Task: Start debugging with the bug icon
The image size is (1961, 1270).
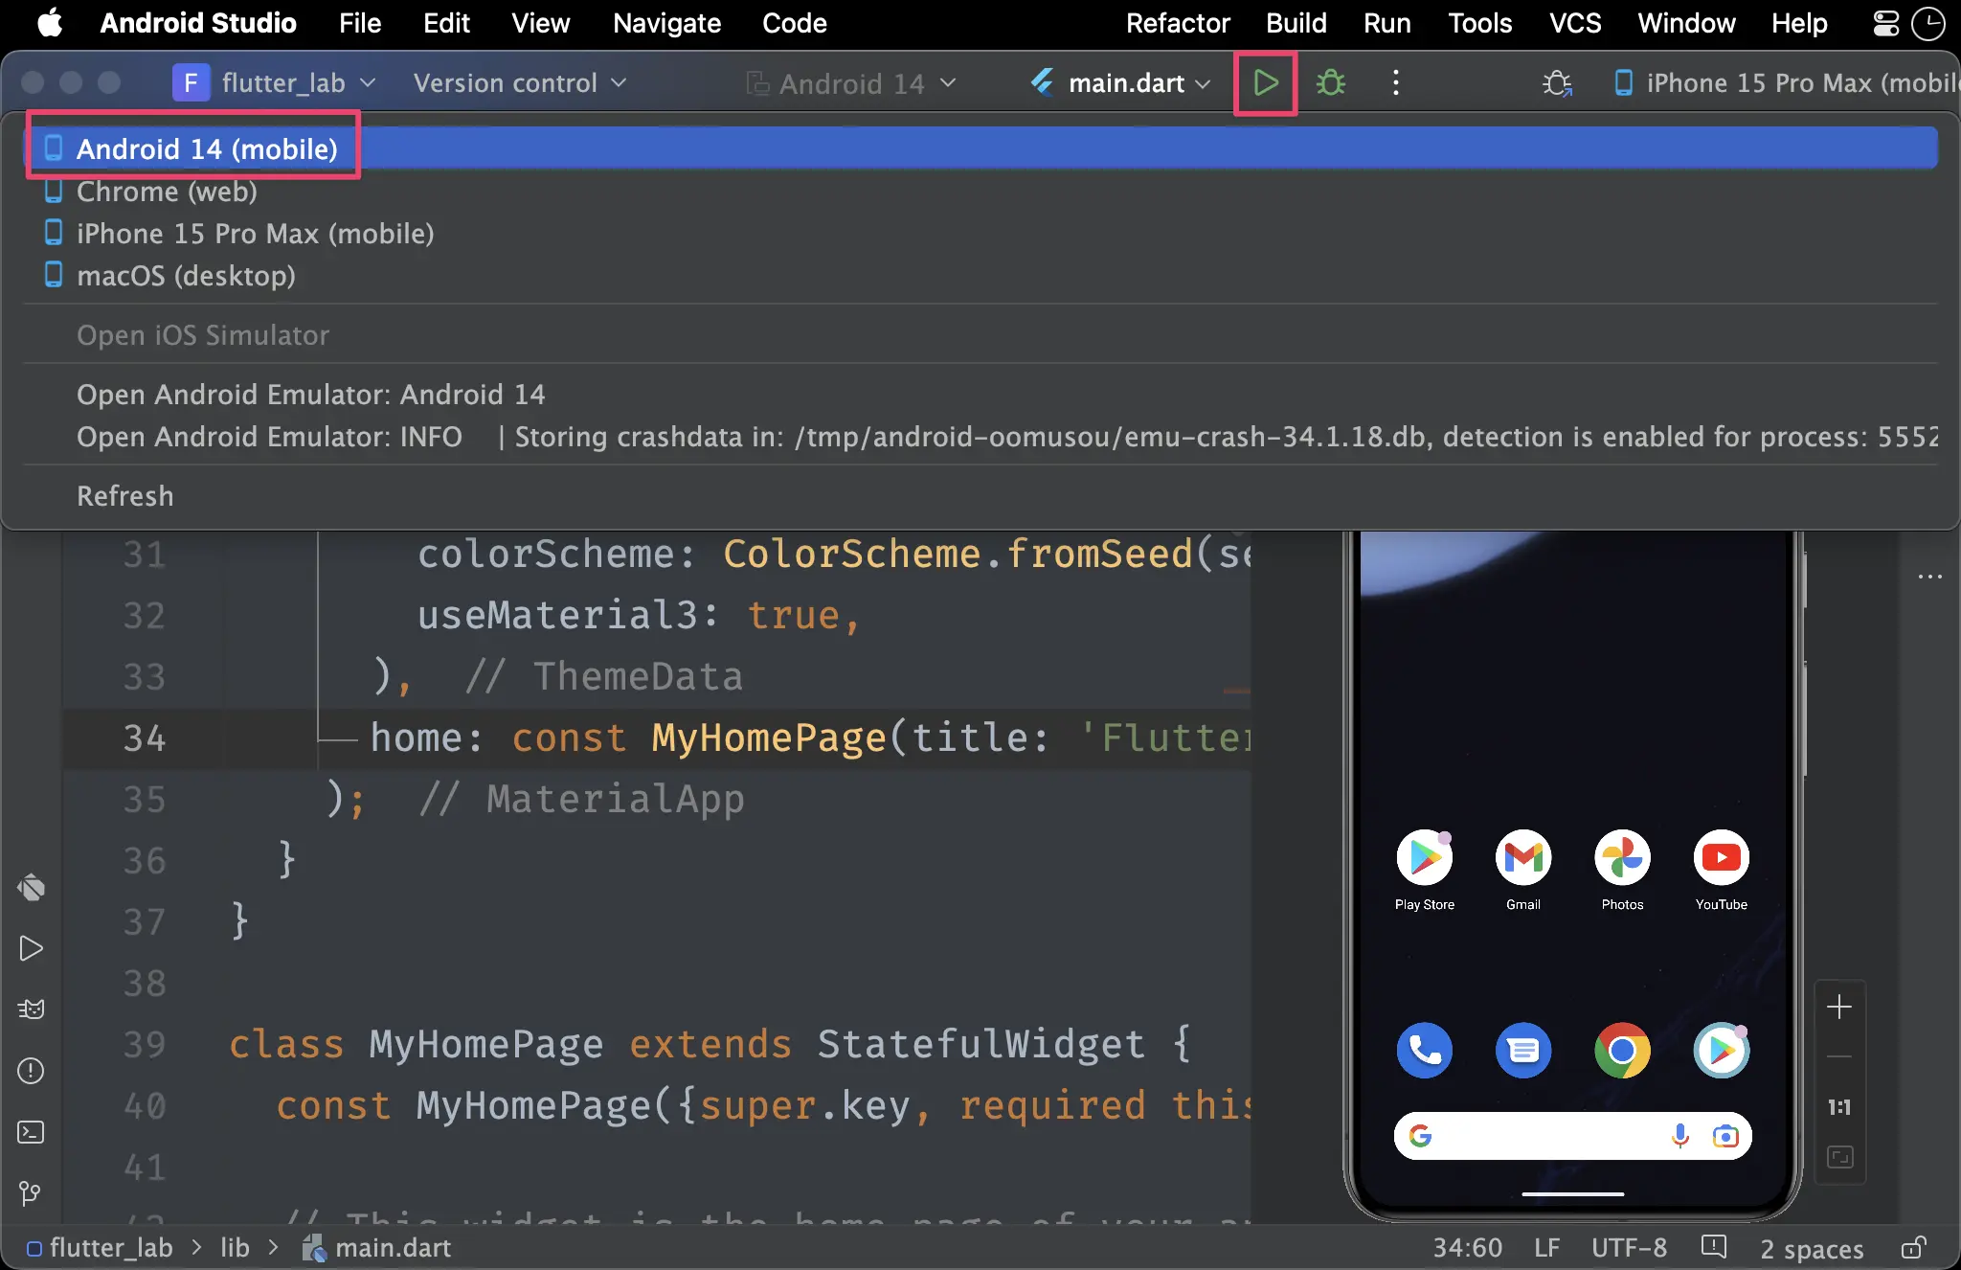Action: [1330, 83]
